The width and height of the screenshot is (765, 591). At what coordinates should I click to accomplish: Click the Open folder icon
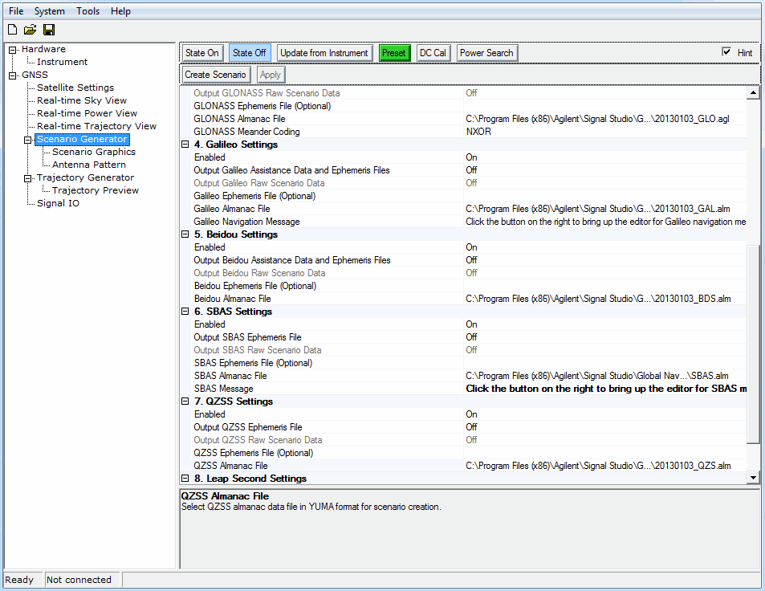31,30
